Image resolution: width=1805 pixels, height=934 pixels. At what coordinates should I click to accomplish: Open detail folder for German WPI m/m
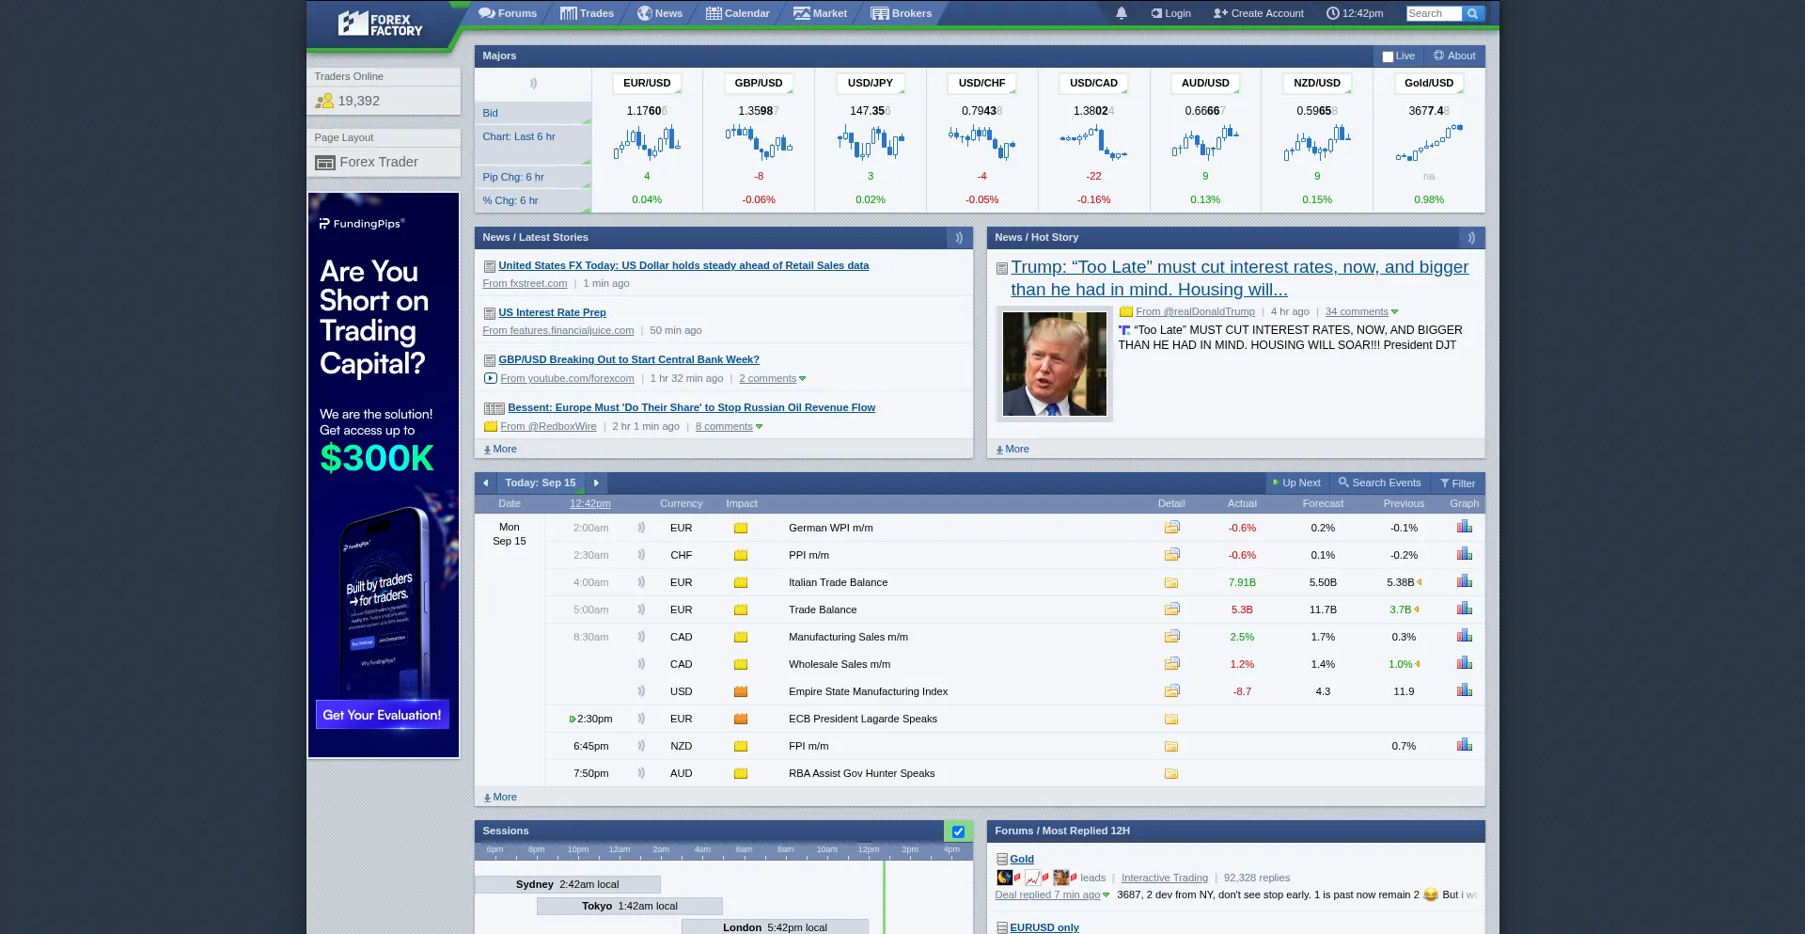tap(1171, 528)
